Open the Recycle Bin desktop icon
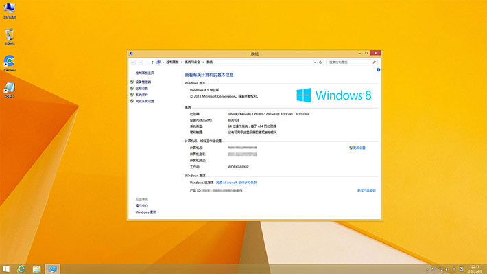 tap(10, 36)
